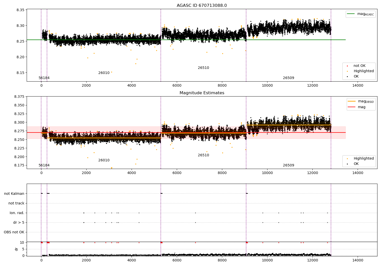
Task: Click obsid label 56184 in middle plot
Action: pyautogui.click(x=44, y=165)
